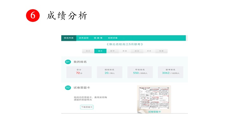Open the 联考排名 card showing 3062
This screenshot has height=118, width=238.
coord(171,72)
